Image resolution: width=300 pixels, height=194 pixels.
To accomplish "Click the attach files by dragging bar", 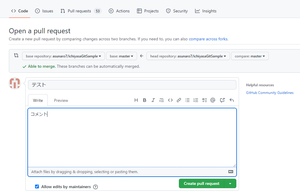I will pyautogui.click(x=132, y=172).
